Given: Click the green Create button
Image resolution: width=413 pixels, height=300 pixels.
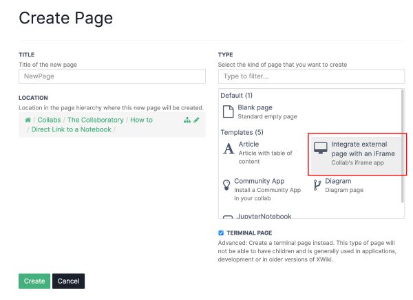Looking at the screenshot, I should coord(34,281).
